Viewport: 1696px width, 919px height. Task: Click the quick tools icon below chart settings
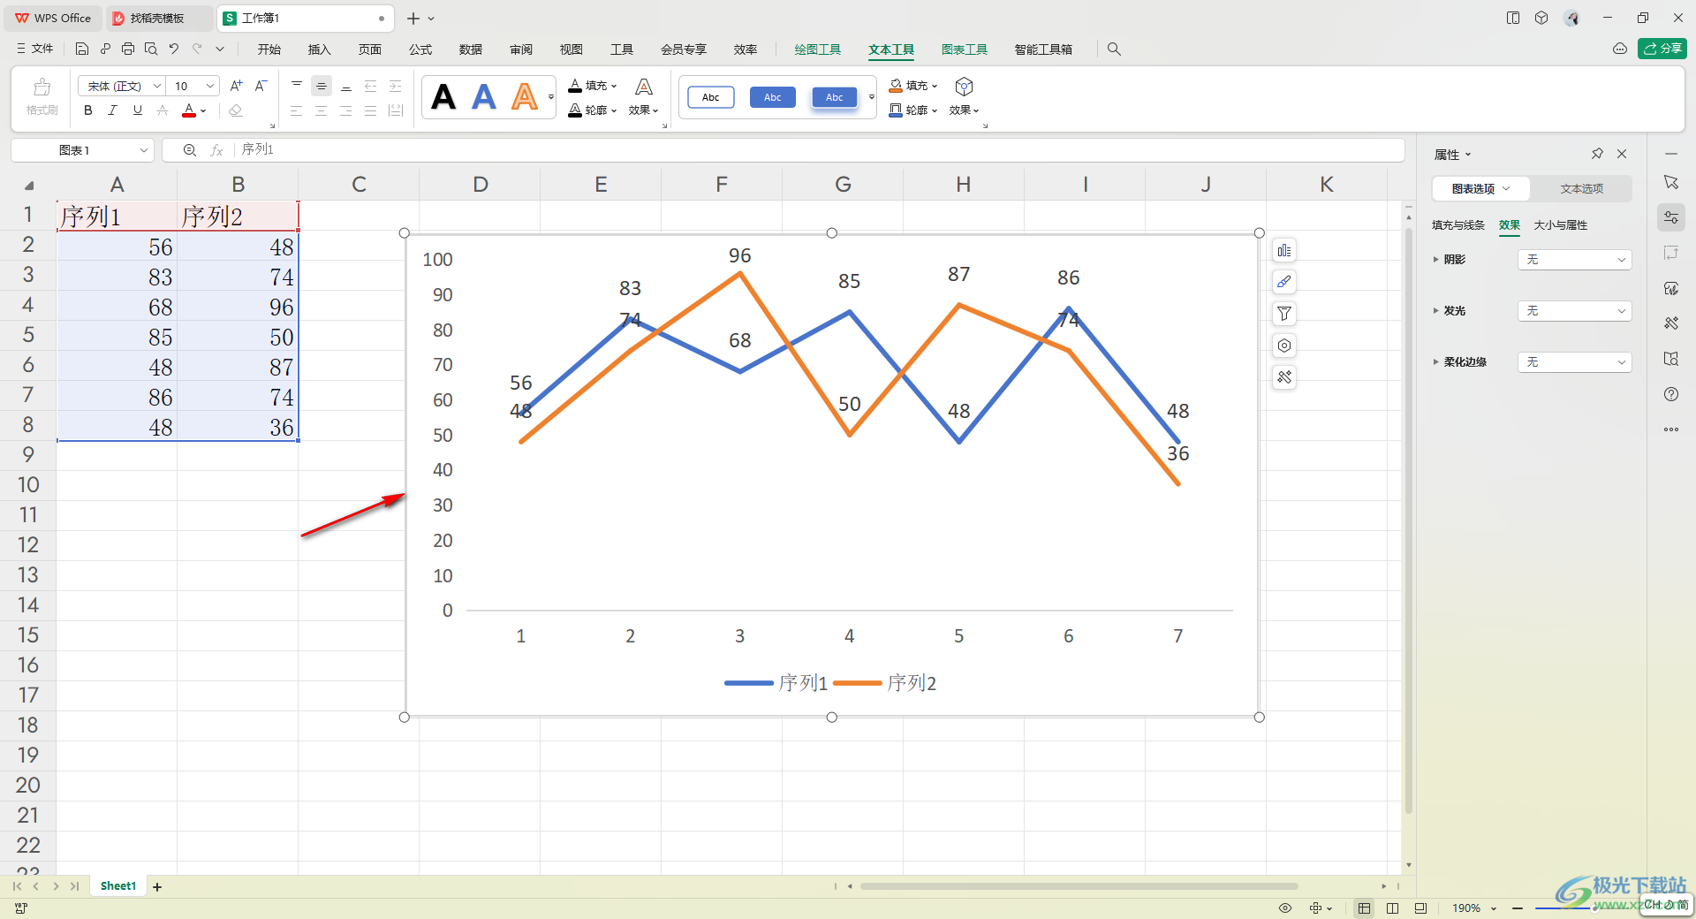(1284, 377)
